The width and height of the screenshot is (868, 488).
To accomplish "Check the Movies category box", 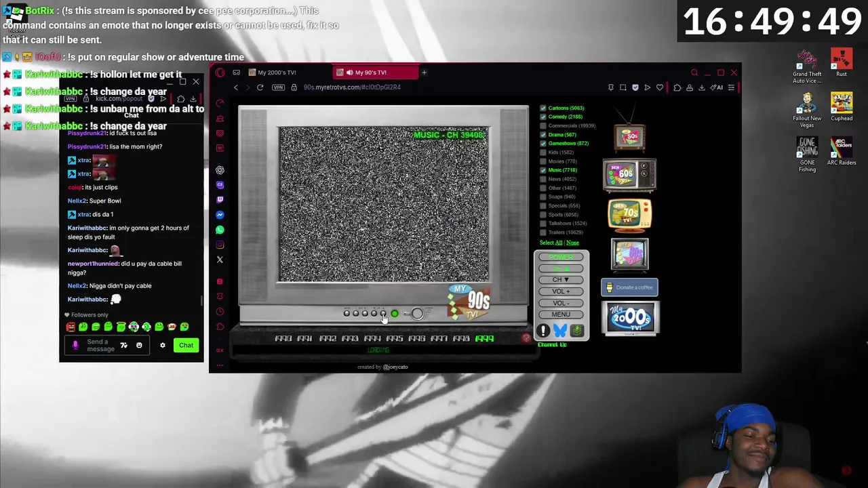I will click(x=543, y=161).
